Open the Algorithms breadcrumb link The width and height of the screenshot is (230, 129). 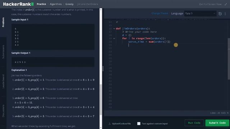(x=56, y=4)
